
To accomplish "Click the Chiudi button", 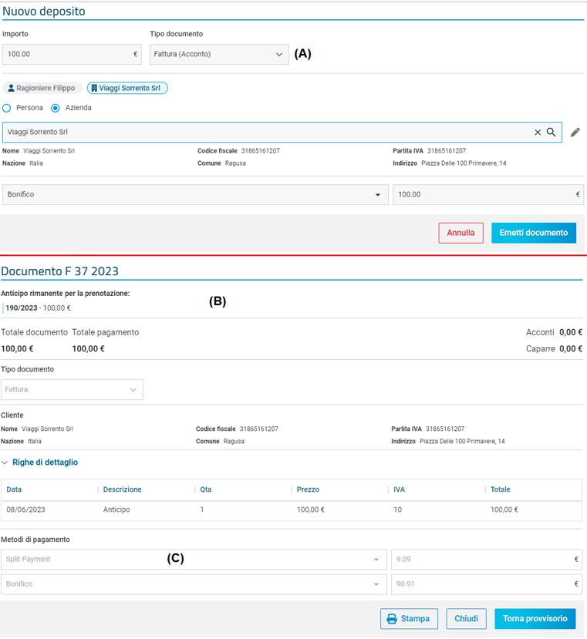I will [x=466, y=619].
